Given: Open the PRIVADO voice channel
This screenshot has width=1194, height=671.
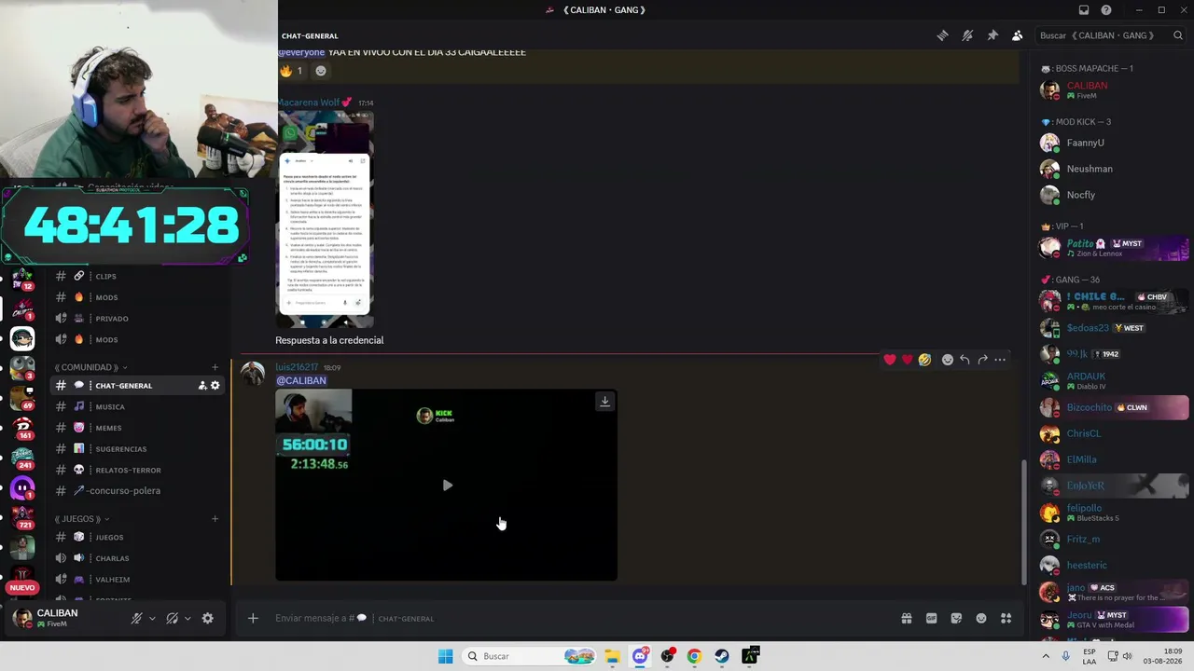Looking at the screenshot, I should point(136,319).
